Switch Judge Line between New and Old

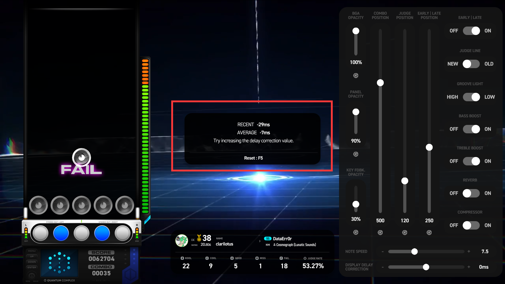coord(471,64)
